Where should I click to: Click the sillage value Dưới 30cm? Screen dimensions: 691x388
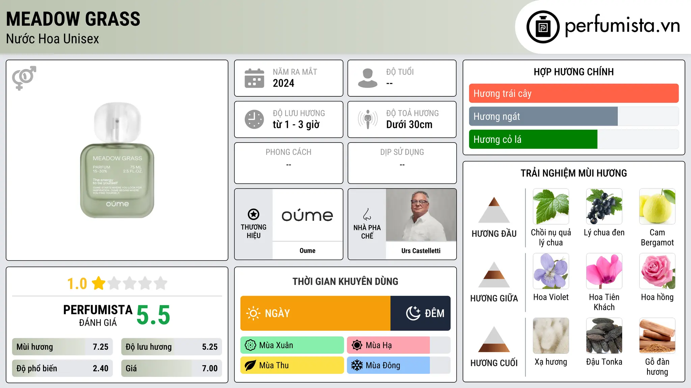click(409, 125)
